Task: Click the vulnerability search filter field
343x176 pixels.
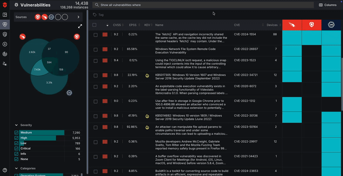Action: point(203,5)
